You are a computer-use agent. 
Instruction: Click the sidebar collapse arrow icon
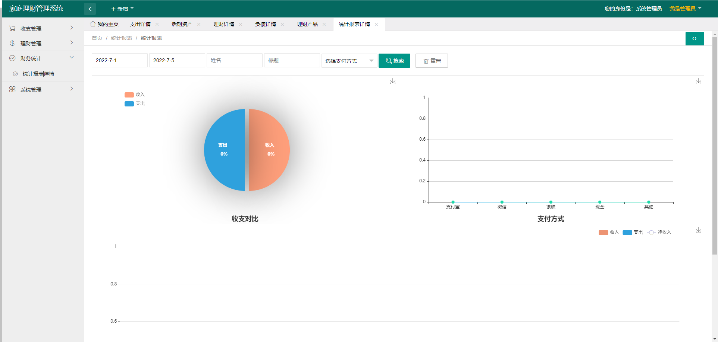90,9
